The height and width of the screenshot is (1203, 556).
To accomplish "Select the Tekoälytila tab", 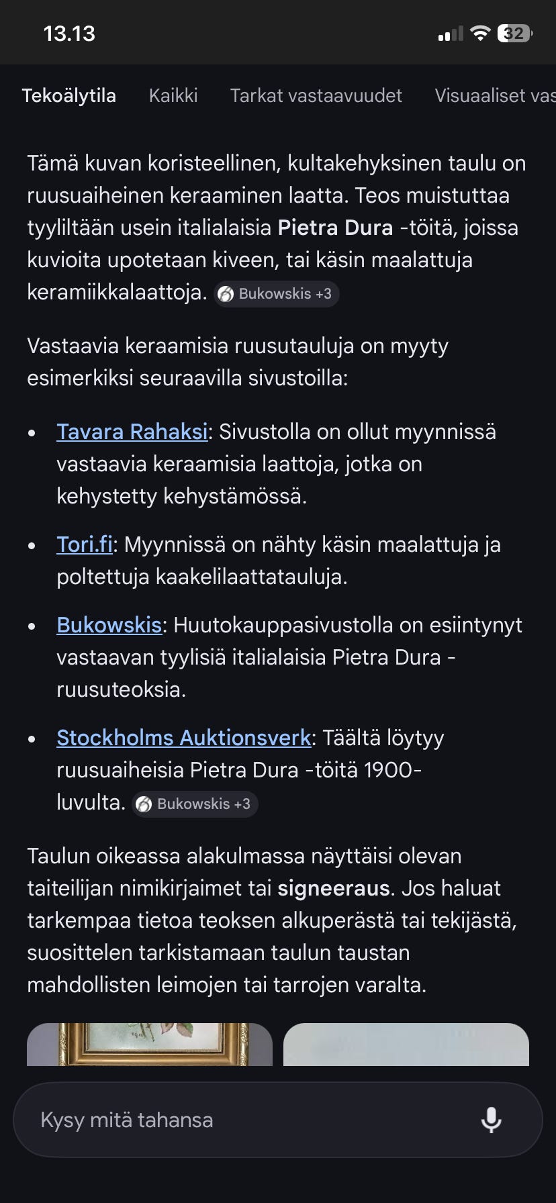I will [x=70, y=96].
